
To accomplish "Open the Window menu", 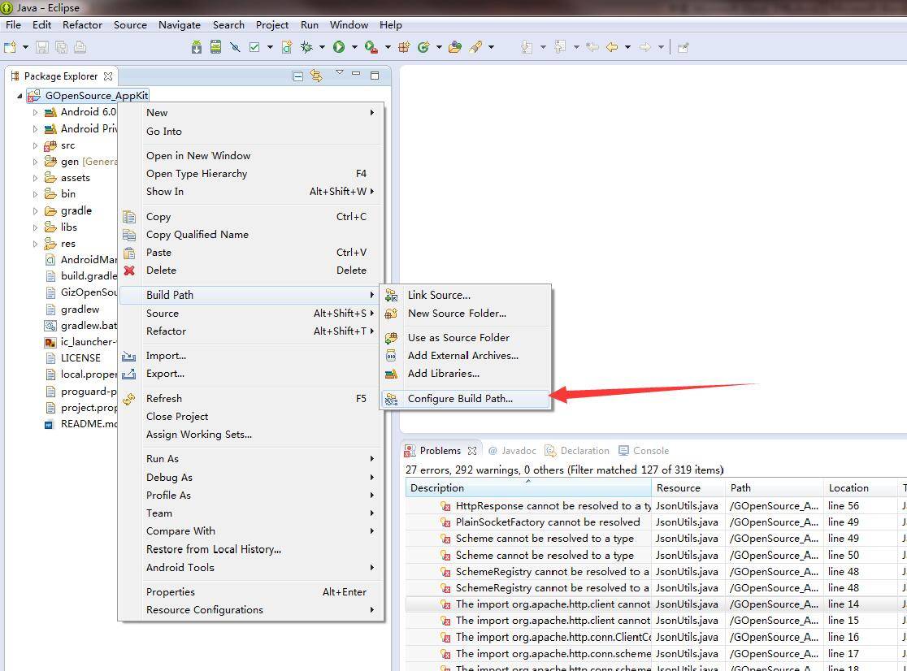I will [349, 25].
